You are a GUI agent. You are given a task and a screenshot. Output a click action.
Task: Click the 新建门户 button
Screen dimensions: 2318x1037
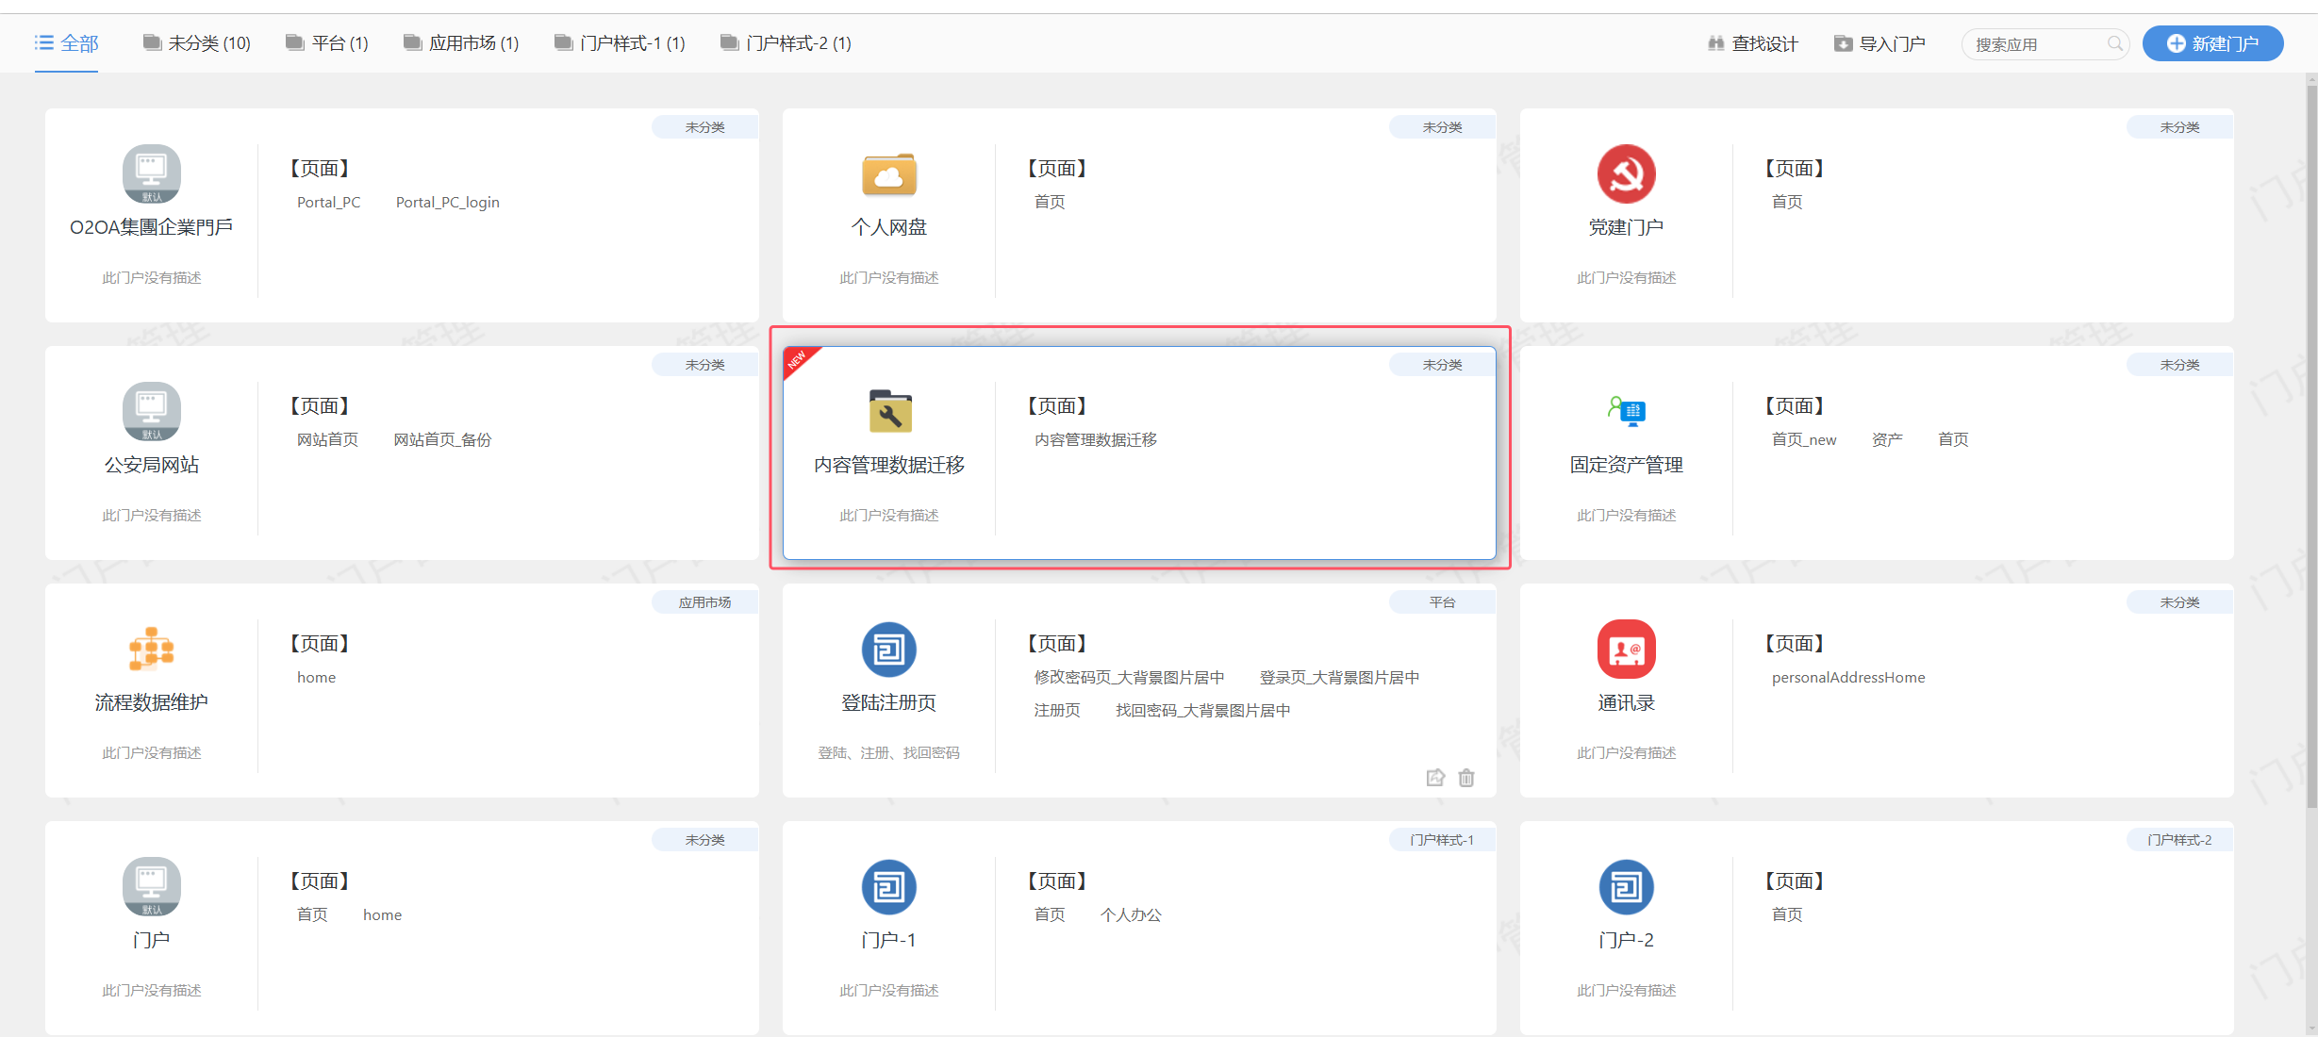tap(2212, 44)
